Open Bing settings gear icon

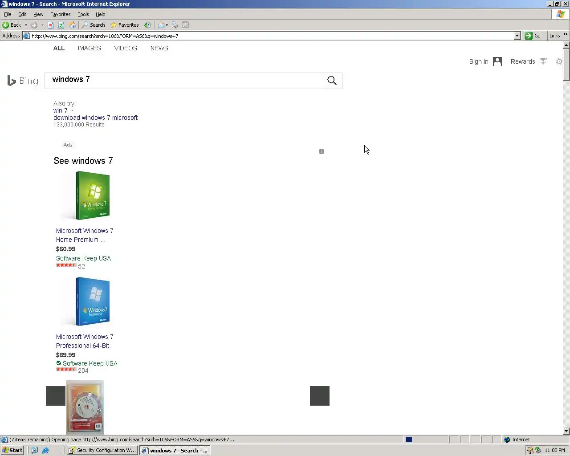(x=559, y=61)
